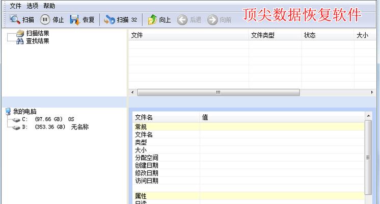Click the 文件名 properties column header
The width and height of the screenshot is (380, 204).
(166, 117)
